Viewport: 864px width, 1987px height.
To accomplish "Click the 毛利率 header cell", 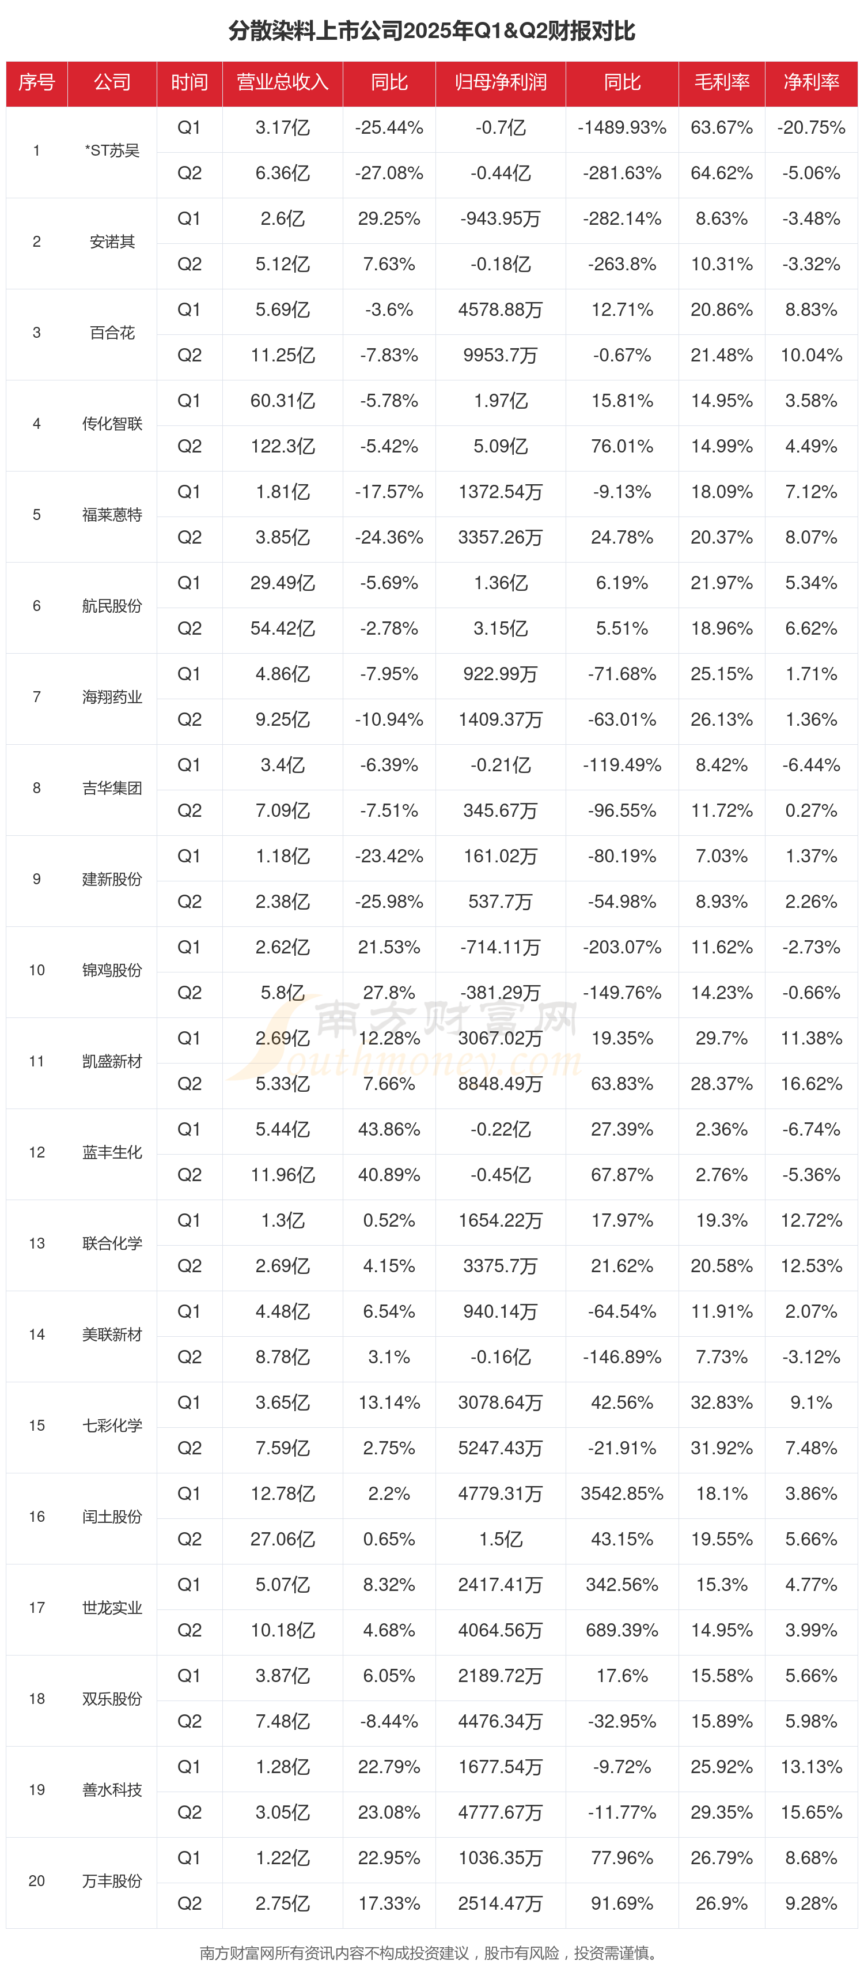I will coord(721,82).
